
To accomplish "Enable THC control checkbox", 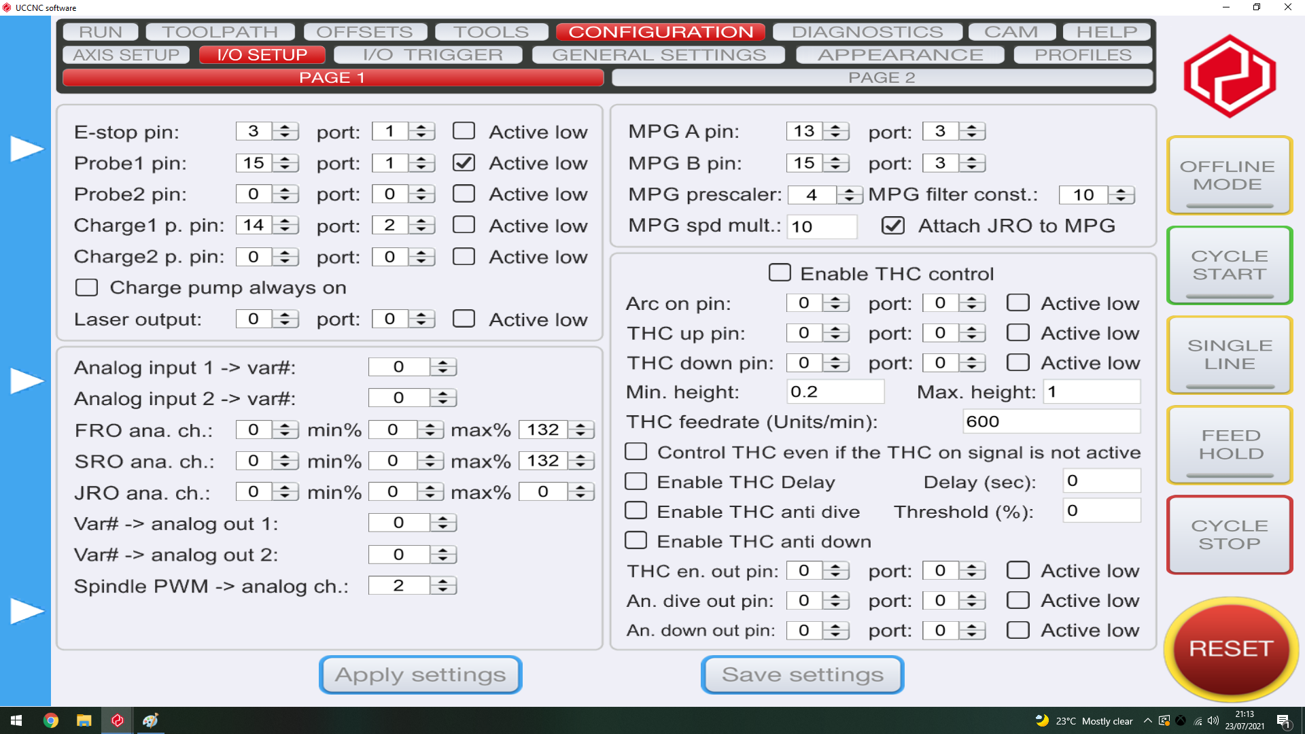I will [x=780, y=273].
